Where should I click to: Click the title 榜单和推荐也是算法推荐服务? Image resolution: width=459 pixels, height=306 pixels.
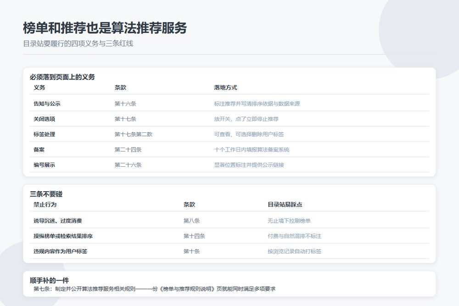(105, 28)
